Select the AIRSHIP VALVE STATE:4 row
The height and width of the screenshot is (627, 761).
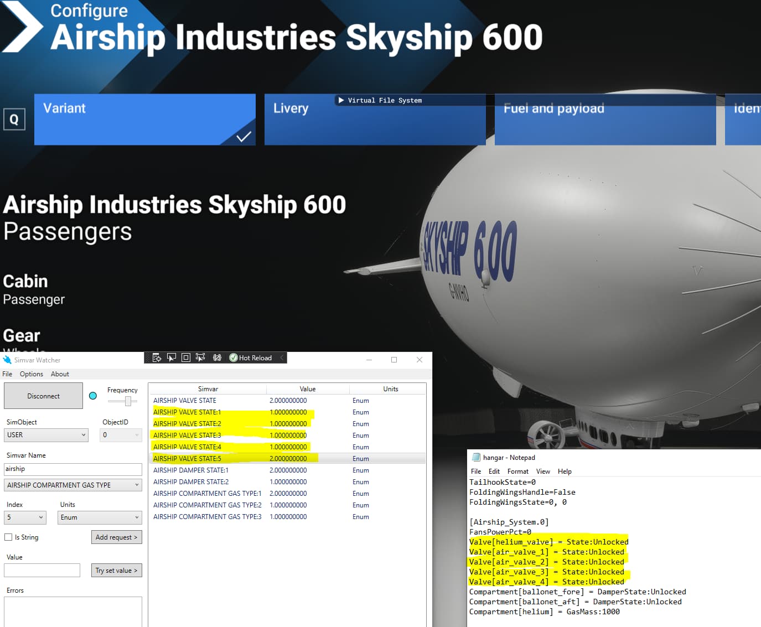pos(287,447)
